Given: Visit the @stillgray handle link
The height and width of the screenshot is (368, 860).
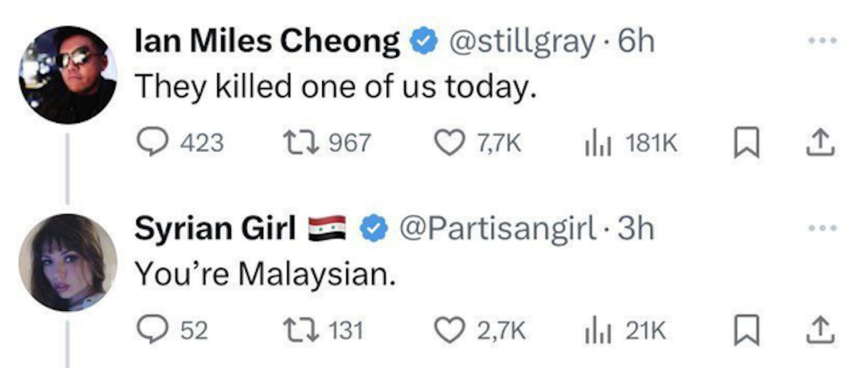Looking at the screenshot, I should (521, 42).
